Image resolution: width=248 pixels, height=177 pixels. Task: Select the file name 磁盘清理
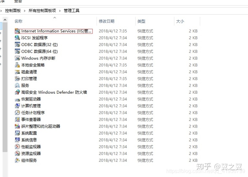pos(29,72)
